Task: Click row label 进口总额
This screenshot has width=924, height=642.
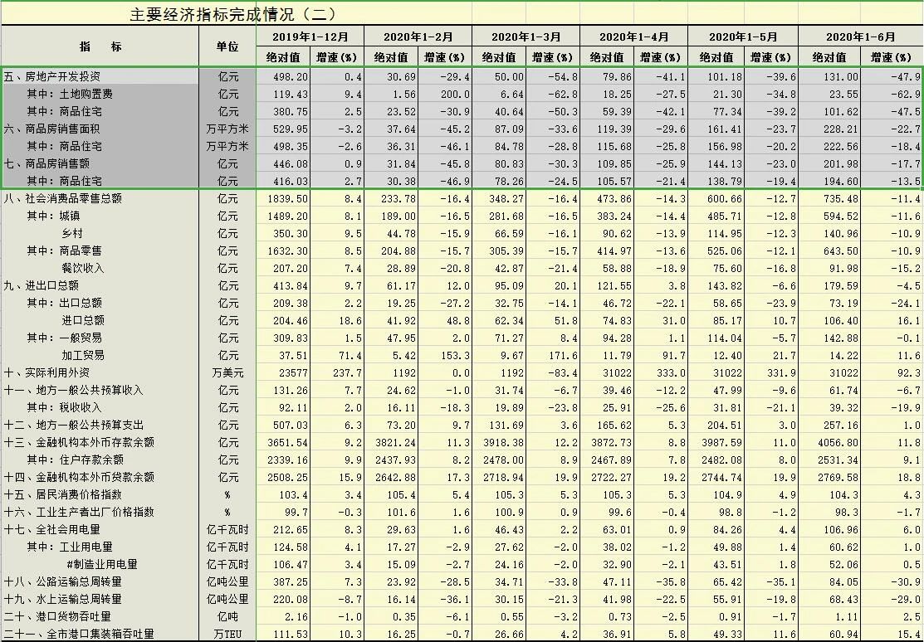Action: 82,320
